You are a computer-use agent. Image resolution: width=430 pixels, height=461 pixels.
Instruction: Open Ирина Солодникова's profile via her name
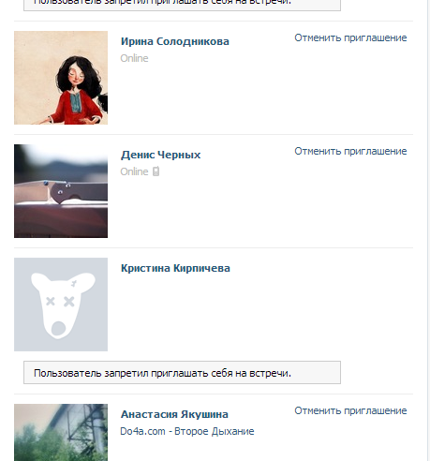175,41
